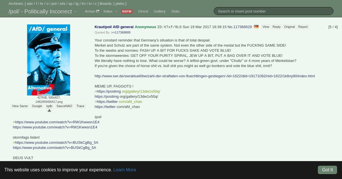
Task: Open the plain https://twitter link
Action: [105, 107]
